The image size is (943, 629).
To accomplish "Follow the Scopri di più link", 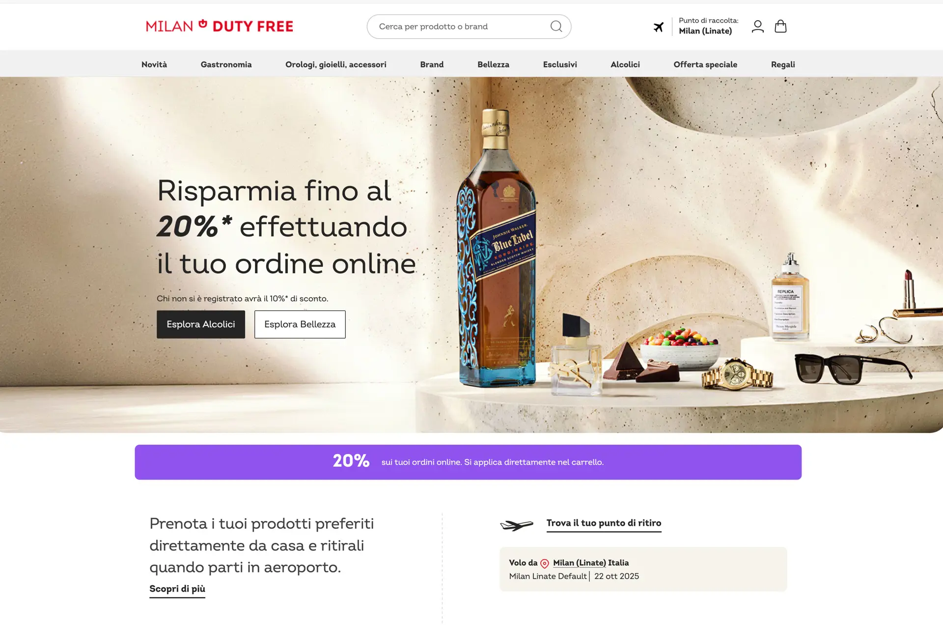I will (177, 589).
